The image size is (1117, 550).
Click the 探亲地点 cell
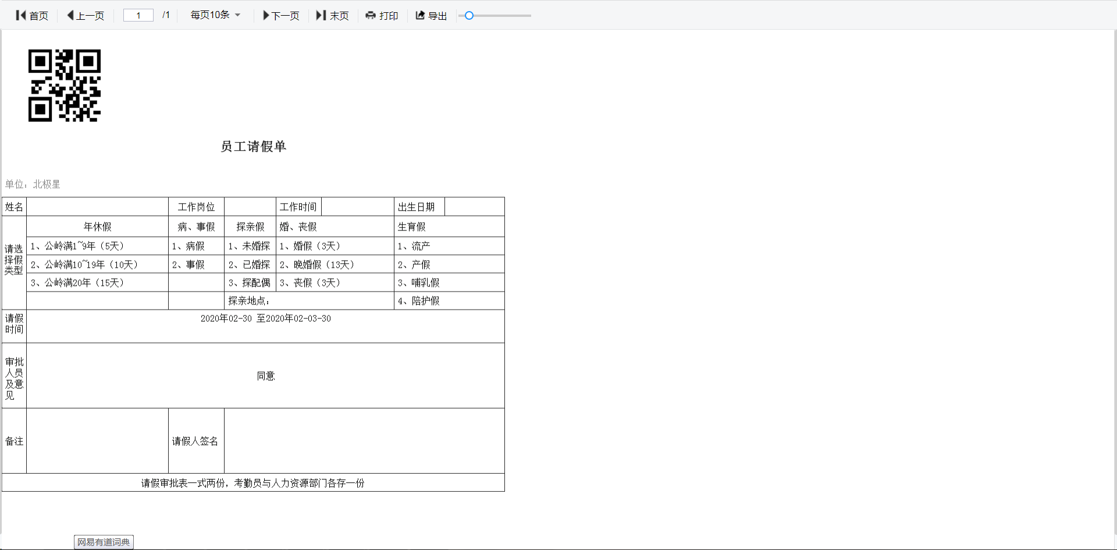[x=309, y=301]
